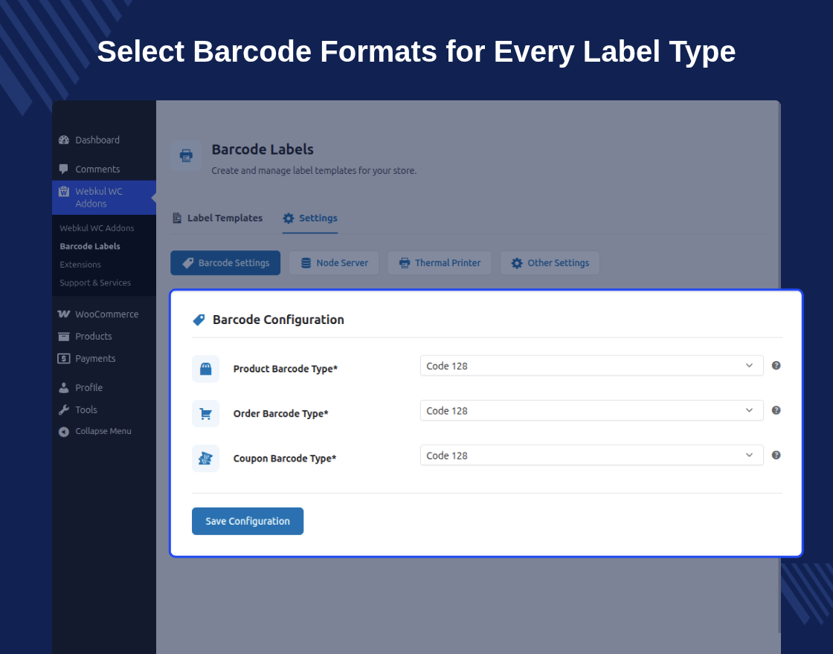The height and width of the screenshot is (654, 833).
Task: Show help for Order Barcode Type
Action: (x=776, y=410)
